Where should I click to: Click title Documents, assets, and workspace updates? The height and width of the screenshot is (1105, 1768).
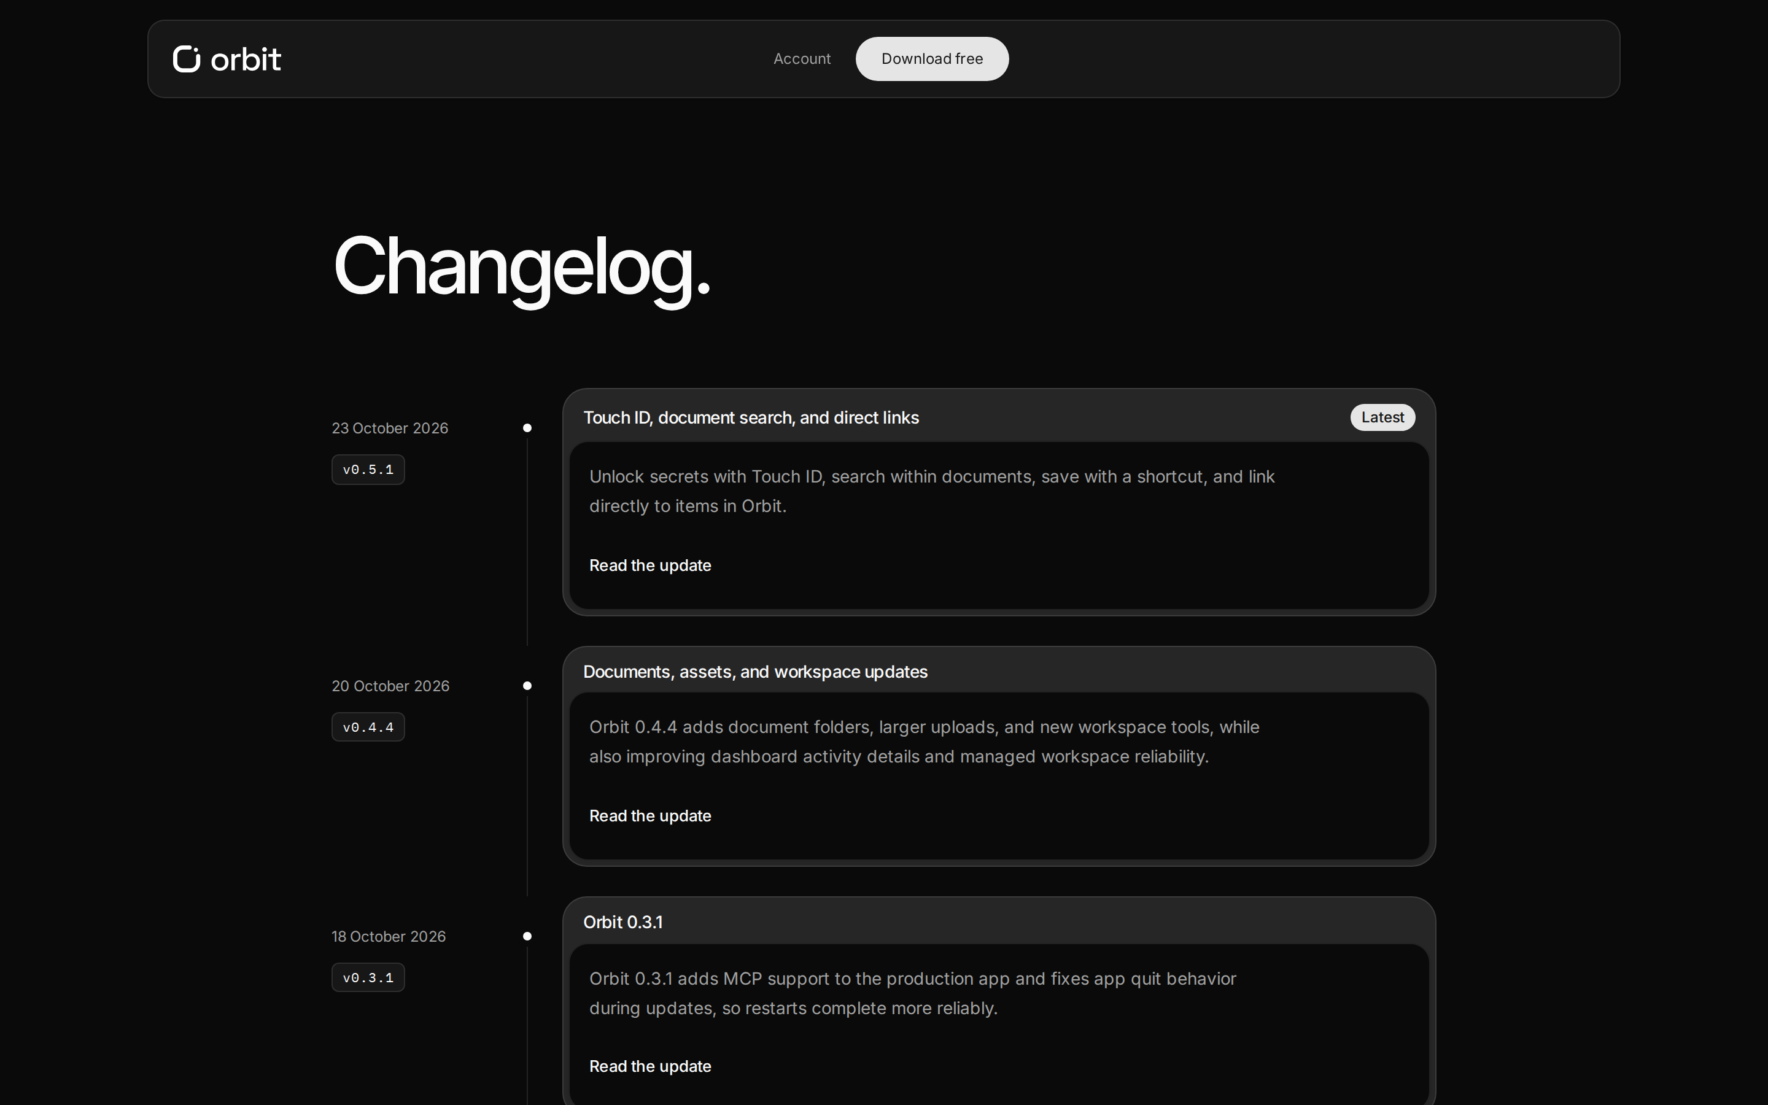(x=754, y=672)
